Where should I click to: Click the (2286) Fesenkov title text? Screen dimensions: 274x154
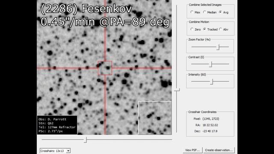point(86,9)
